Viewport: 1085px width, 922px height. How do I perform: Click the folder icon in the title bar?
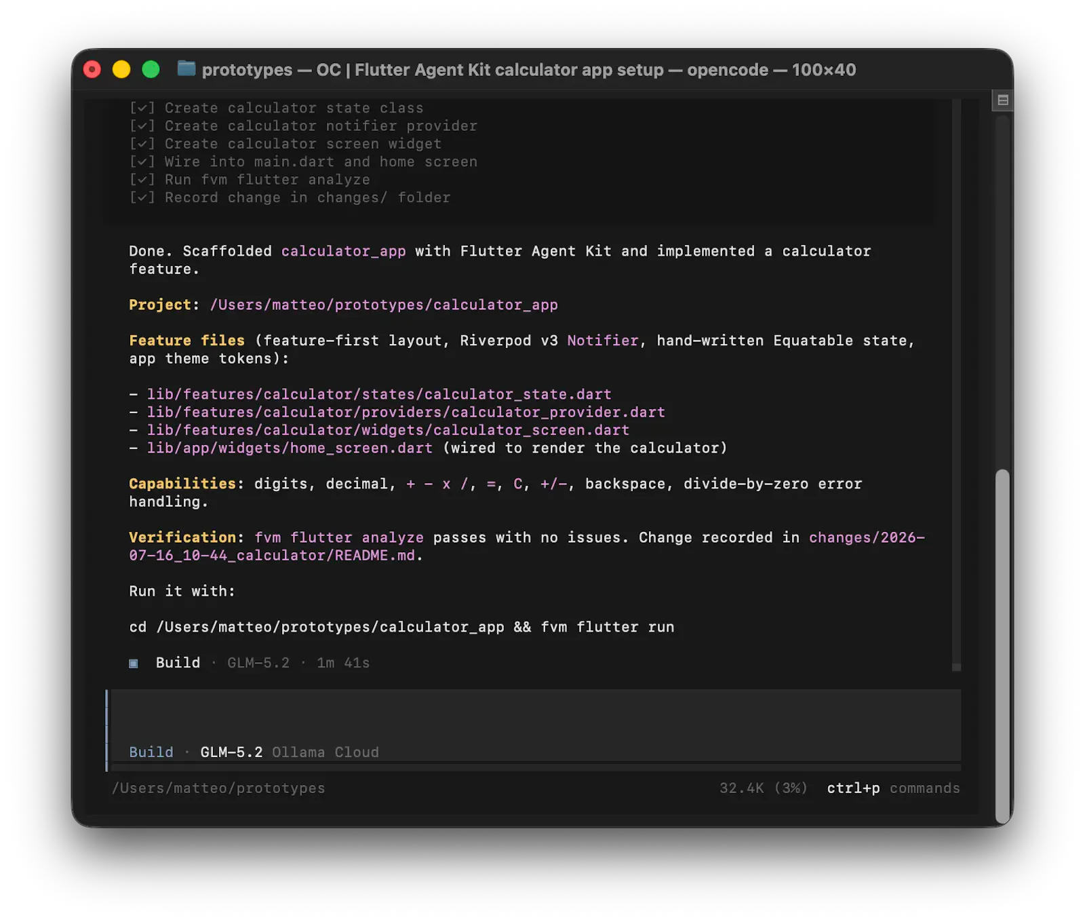186,69
